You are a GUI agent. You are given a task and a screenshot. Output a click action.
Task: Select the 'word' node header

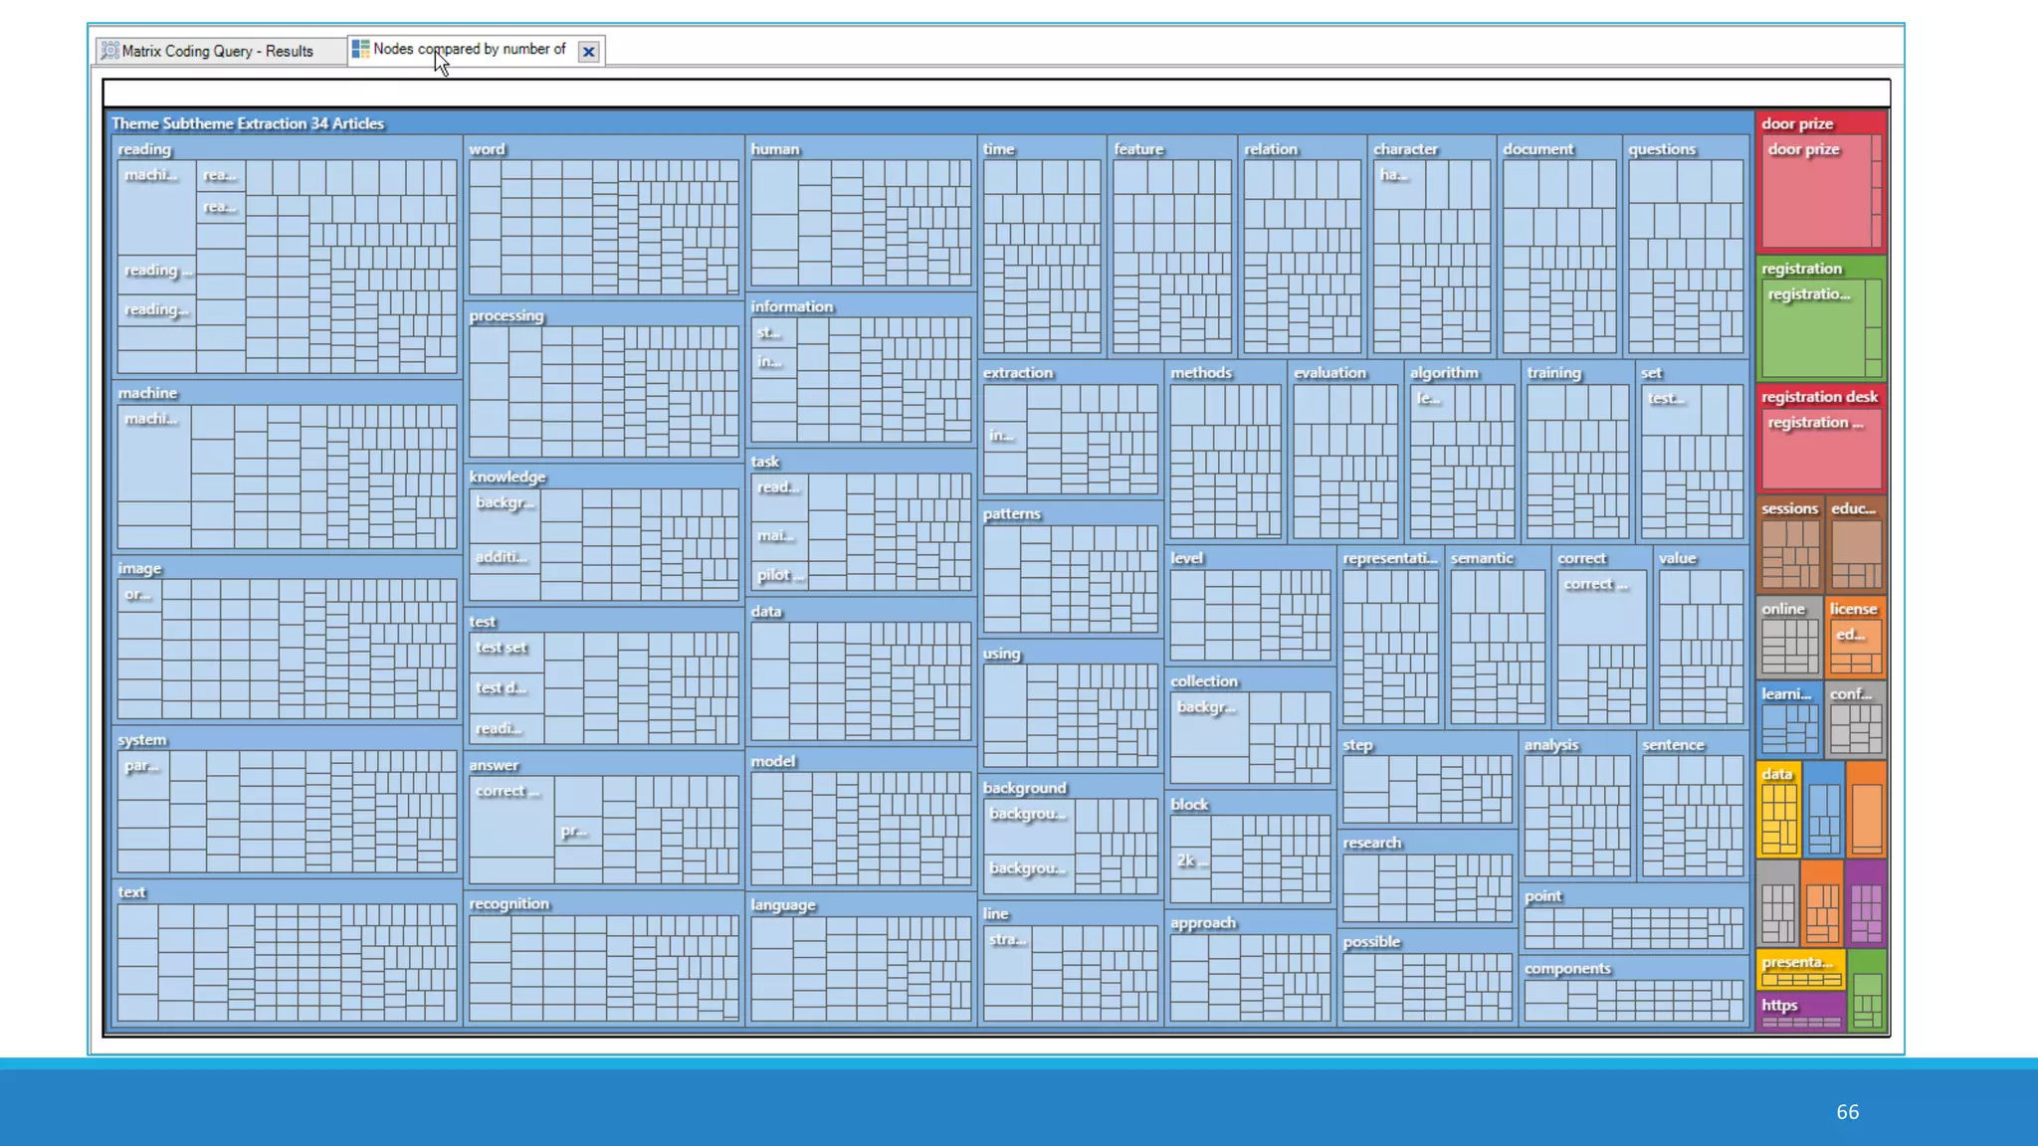tap(488, 149)
